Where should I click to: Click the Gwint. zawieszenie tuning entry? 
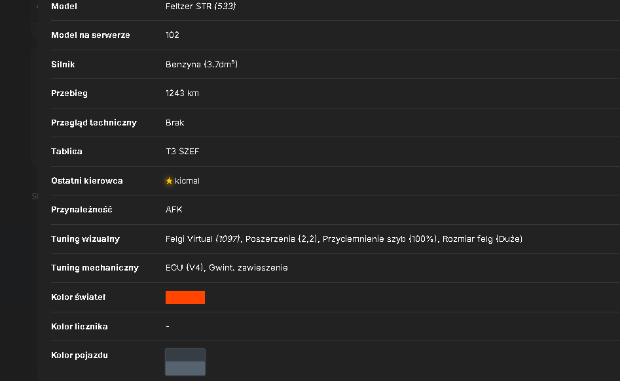[x=248, y=268]
